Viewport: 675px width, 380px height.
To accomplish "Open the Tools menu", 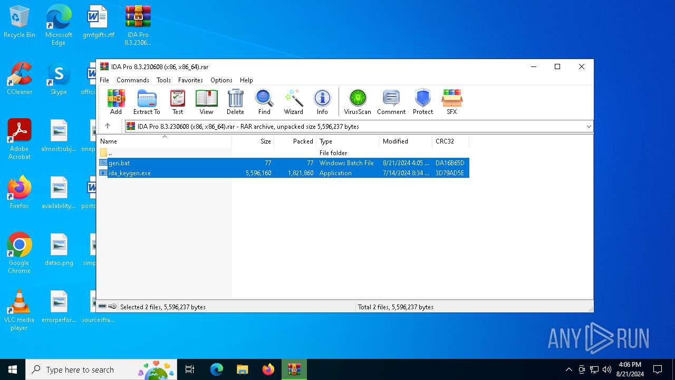I will coord(163,80).
